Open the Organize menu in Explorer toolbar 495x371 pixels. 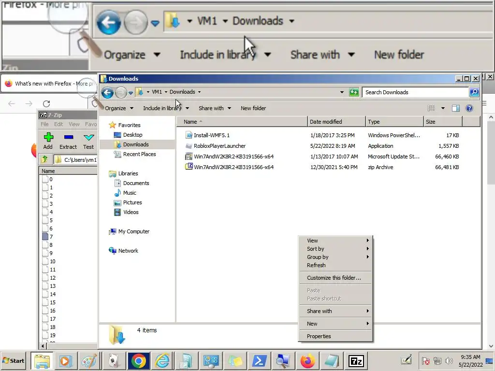click(119, 108)
